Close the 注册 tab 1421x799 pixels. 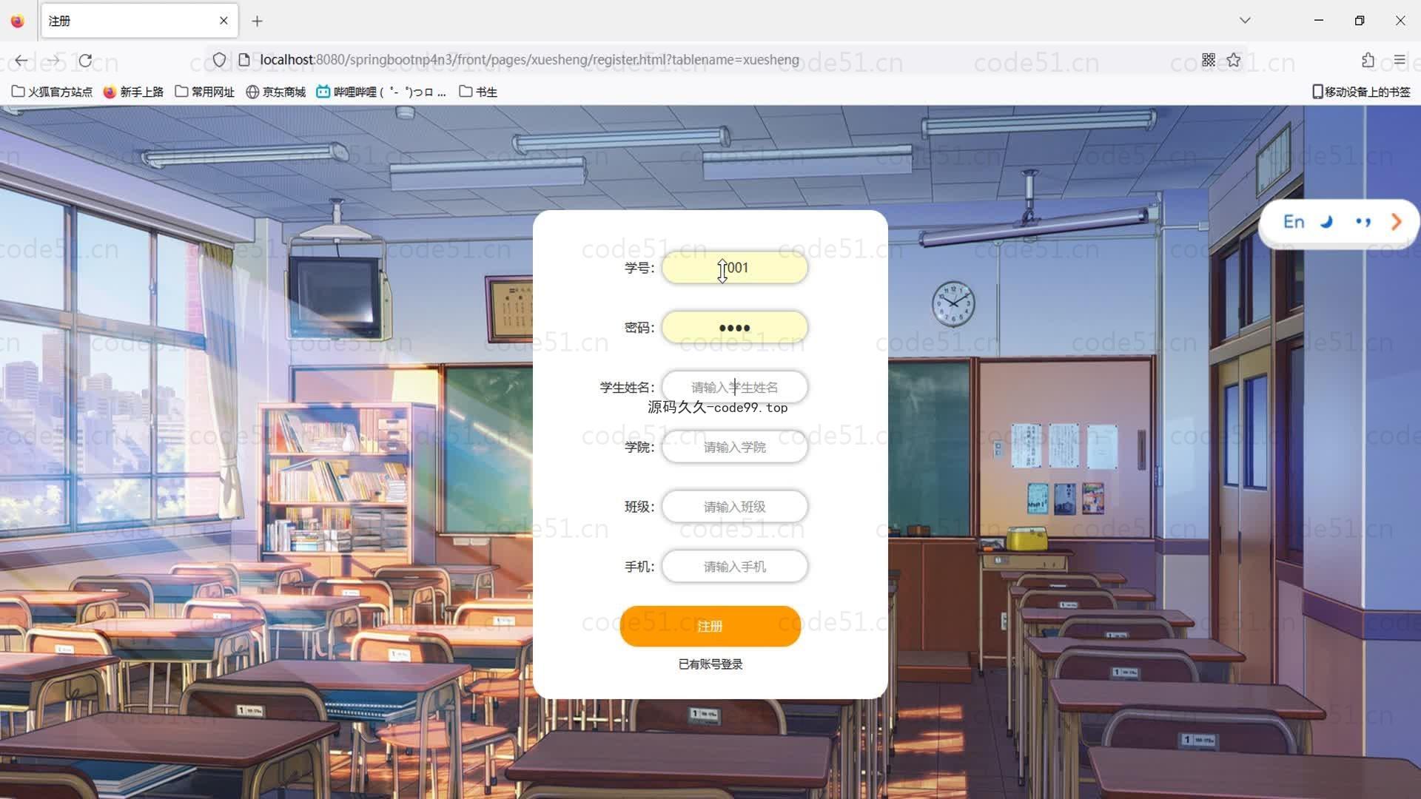click(x=224, y=21)
